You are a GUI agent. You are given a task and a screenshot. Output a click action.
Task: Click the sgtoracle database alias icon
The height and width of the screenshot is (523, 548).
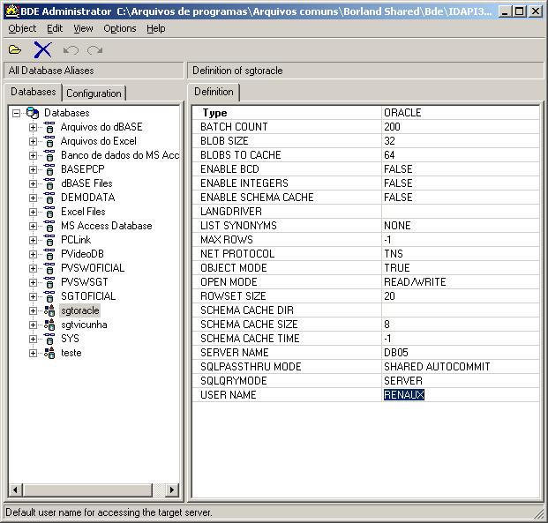coord(49,310)
